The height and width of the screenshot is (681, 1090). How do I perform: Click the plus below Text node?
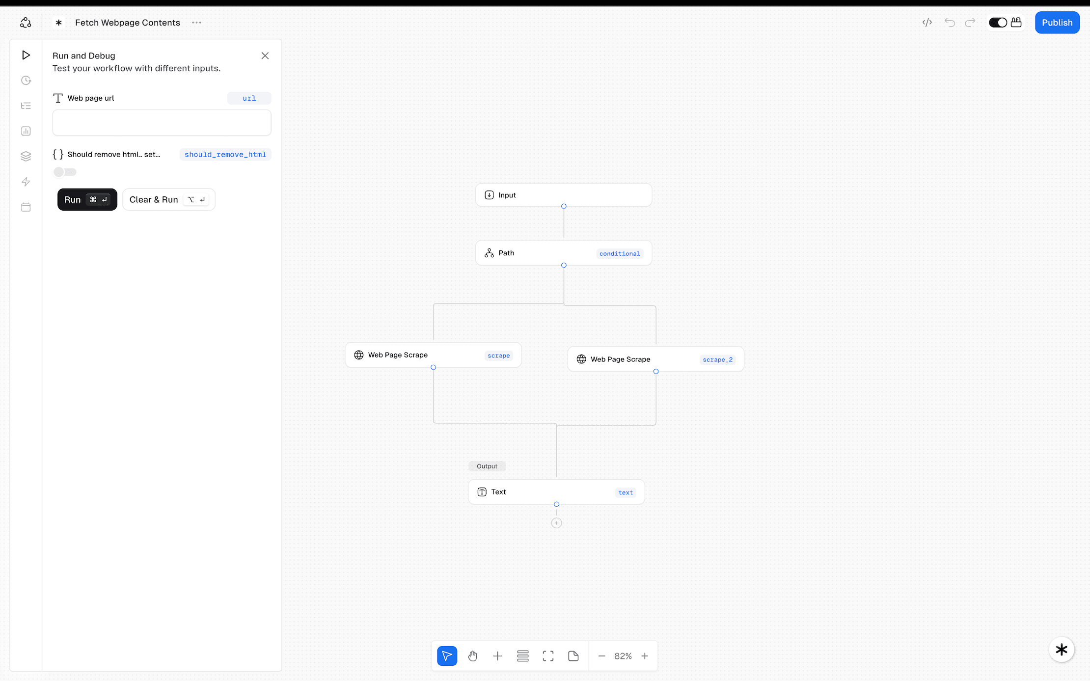556,523
